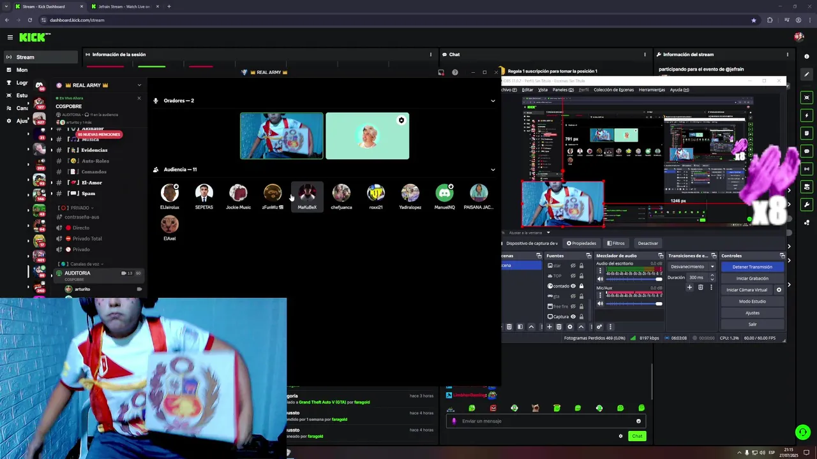This screenshot has width=817, height=459.
Task: Click Iniciar Cámara Virtual button
Action: coord(747,289)
